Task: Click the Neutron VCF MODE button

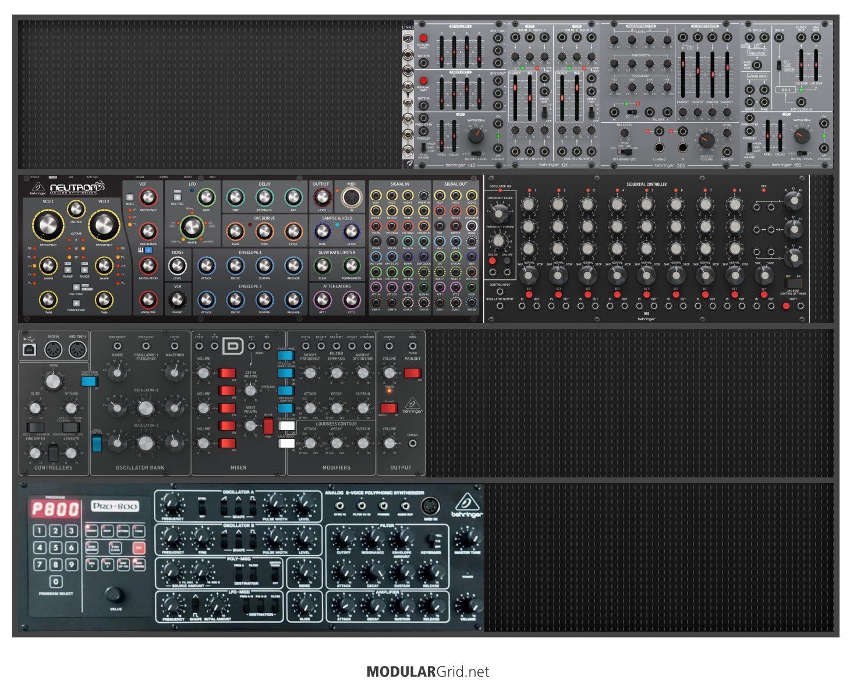Action: coord(130,197)
